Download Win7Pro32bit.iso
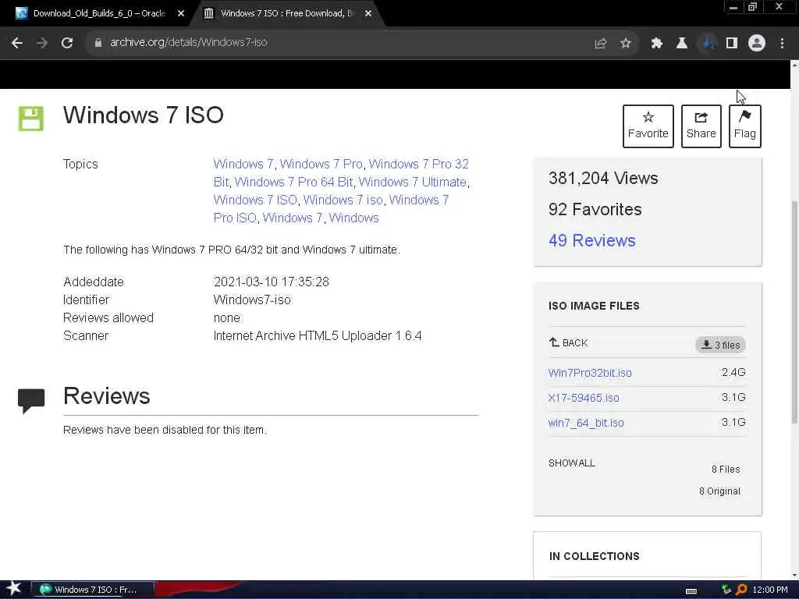This screenshot has width=799, height=599. pos(590,373)
